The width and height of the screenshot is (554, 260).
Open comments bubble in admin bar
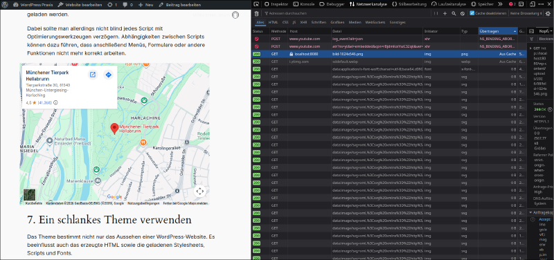tap(127, 5)
